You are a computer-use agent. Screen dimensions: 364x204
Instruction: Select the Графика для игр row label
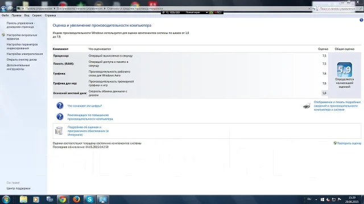point(65,83)
